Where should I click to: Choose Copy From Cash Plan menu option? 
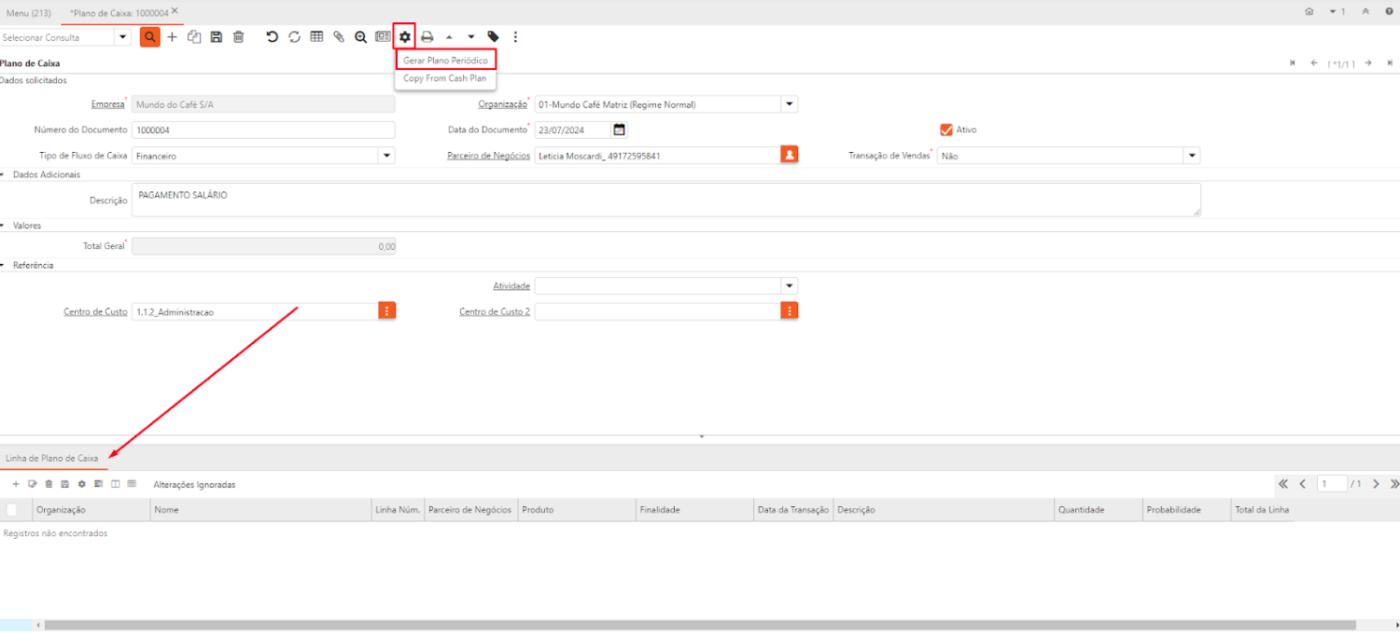(x=444, y=78)
